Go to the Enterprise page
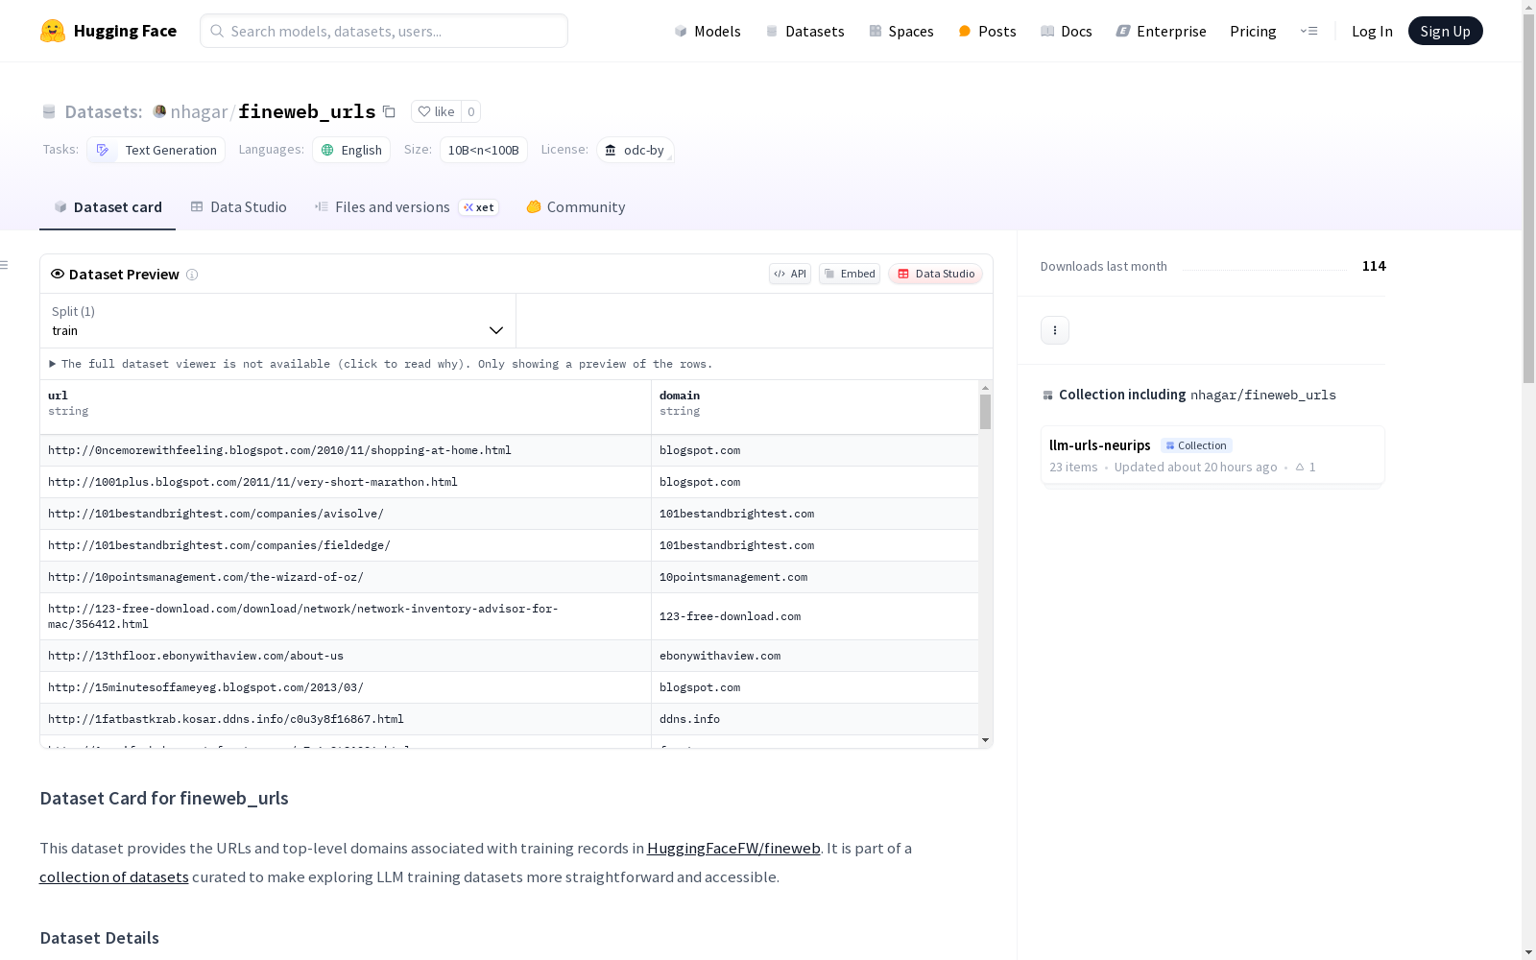 click(x=1161, y=31)
